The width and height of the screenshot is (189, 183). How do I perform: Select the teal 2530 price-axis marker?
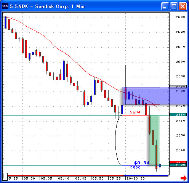coord(178,165)
